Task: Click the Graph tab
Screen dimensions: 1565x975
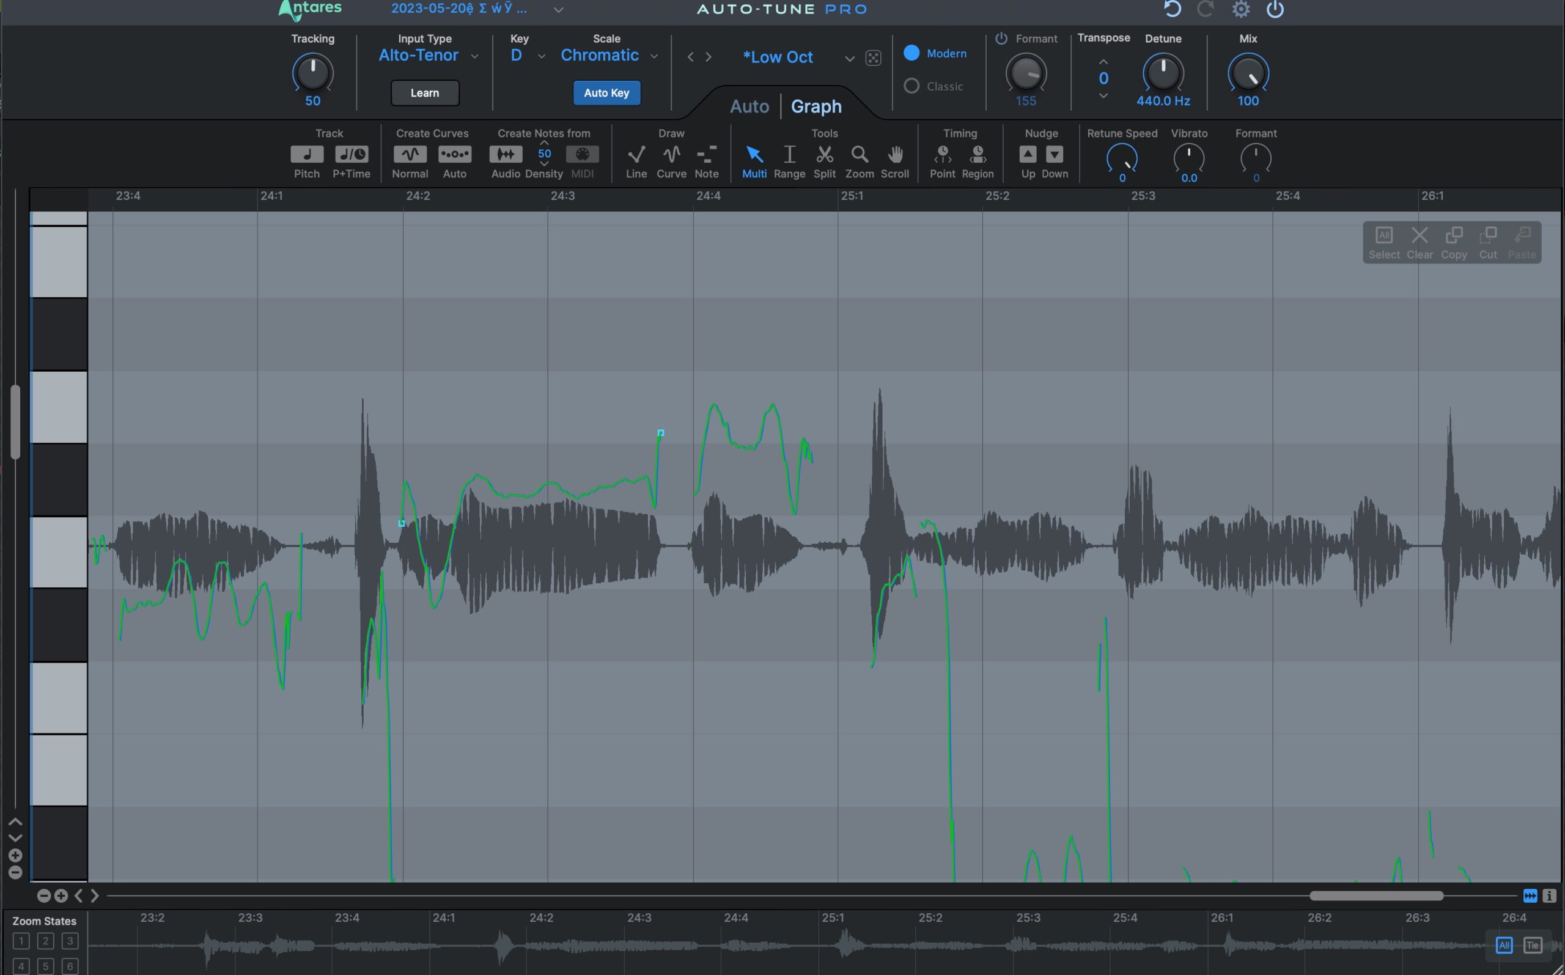Action: 816,106
